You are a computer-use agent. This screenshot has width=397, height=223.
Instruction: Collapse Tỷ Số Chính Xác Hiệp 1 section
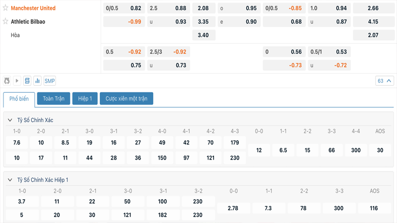[x=10, y=180]
